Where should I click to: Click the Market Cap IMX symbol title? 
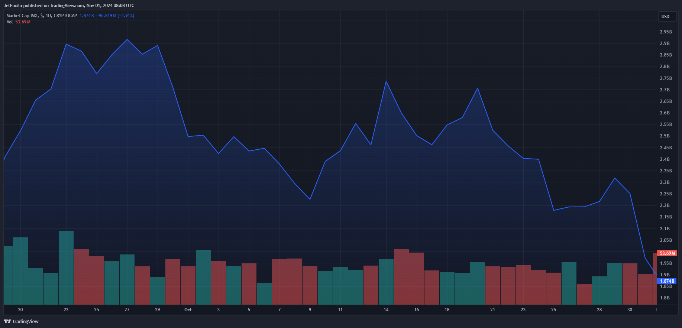point(42,16)
